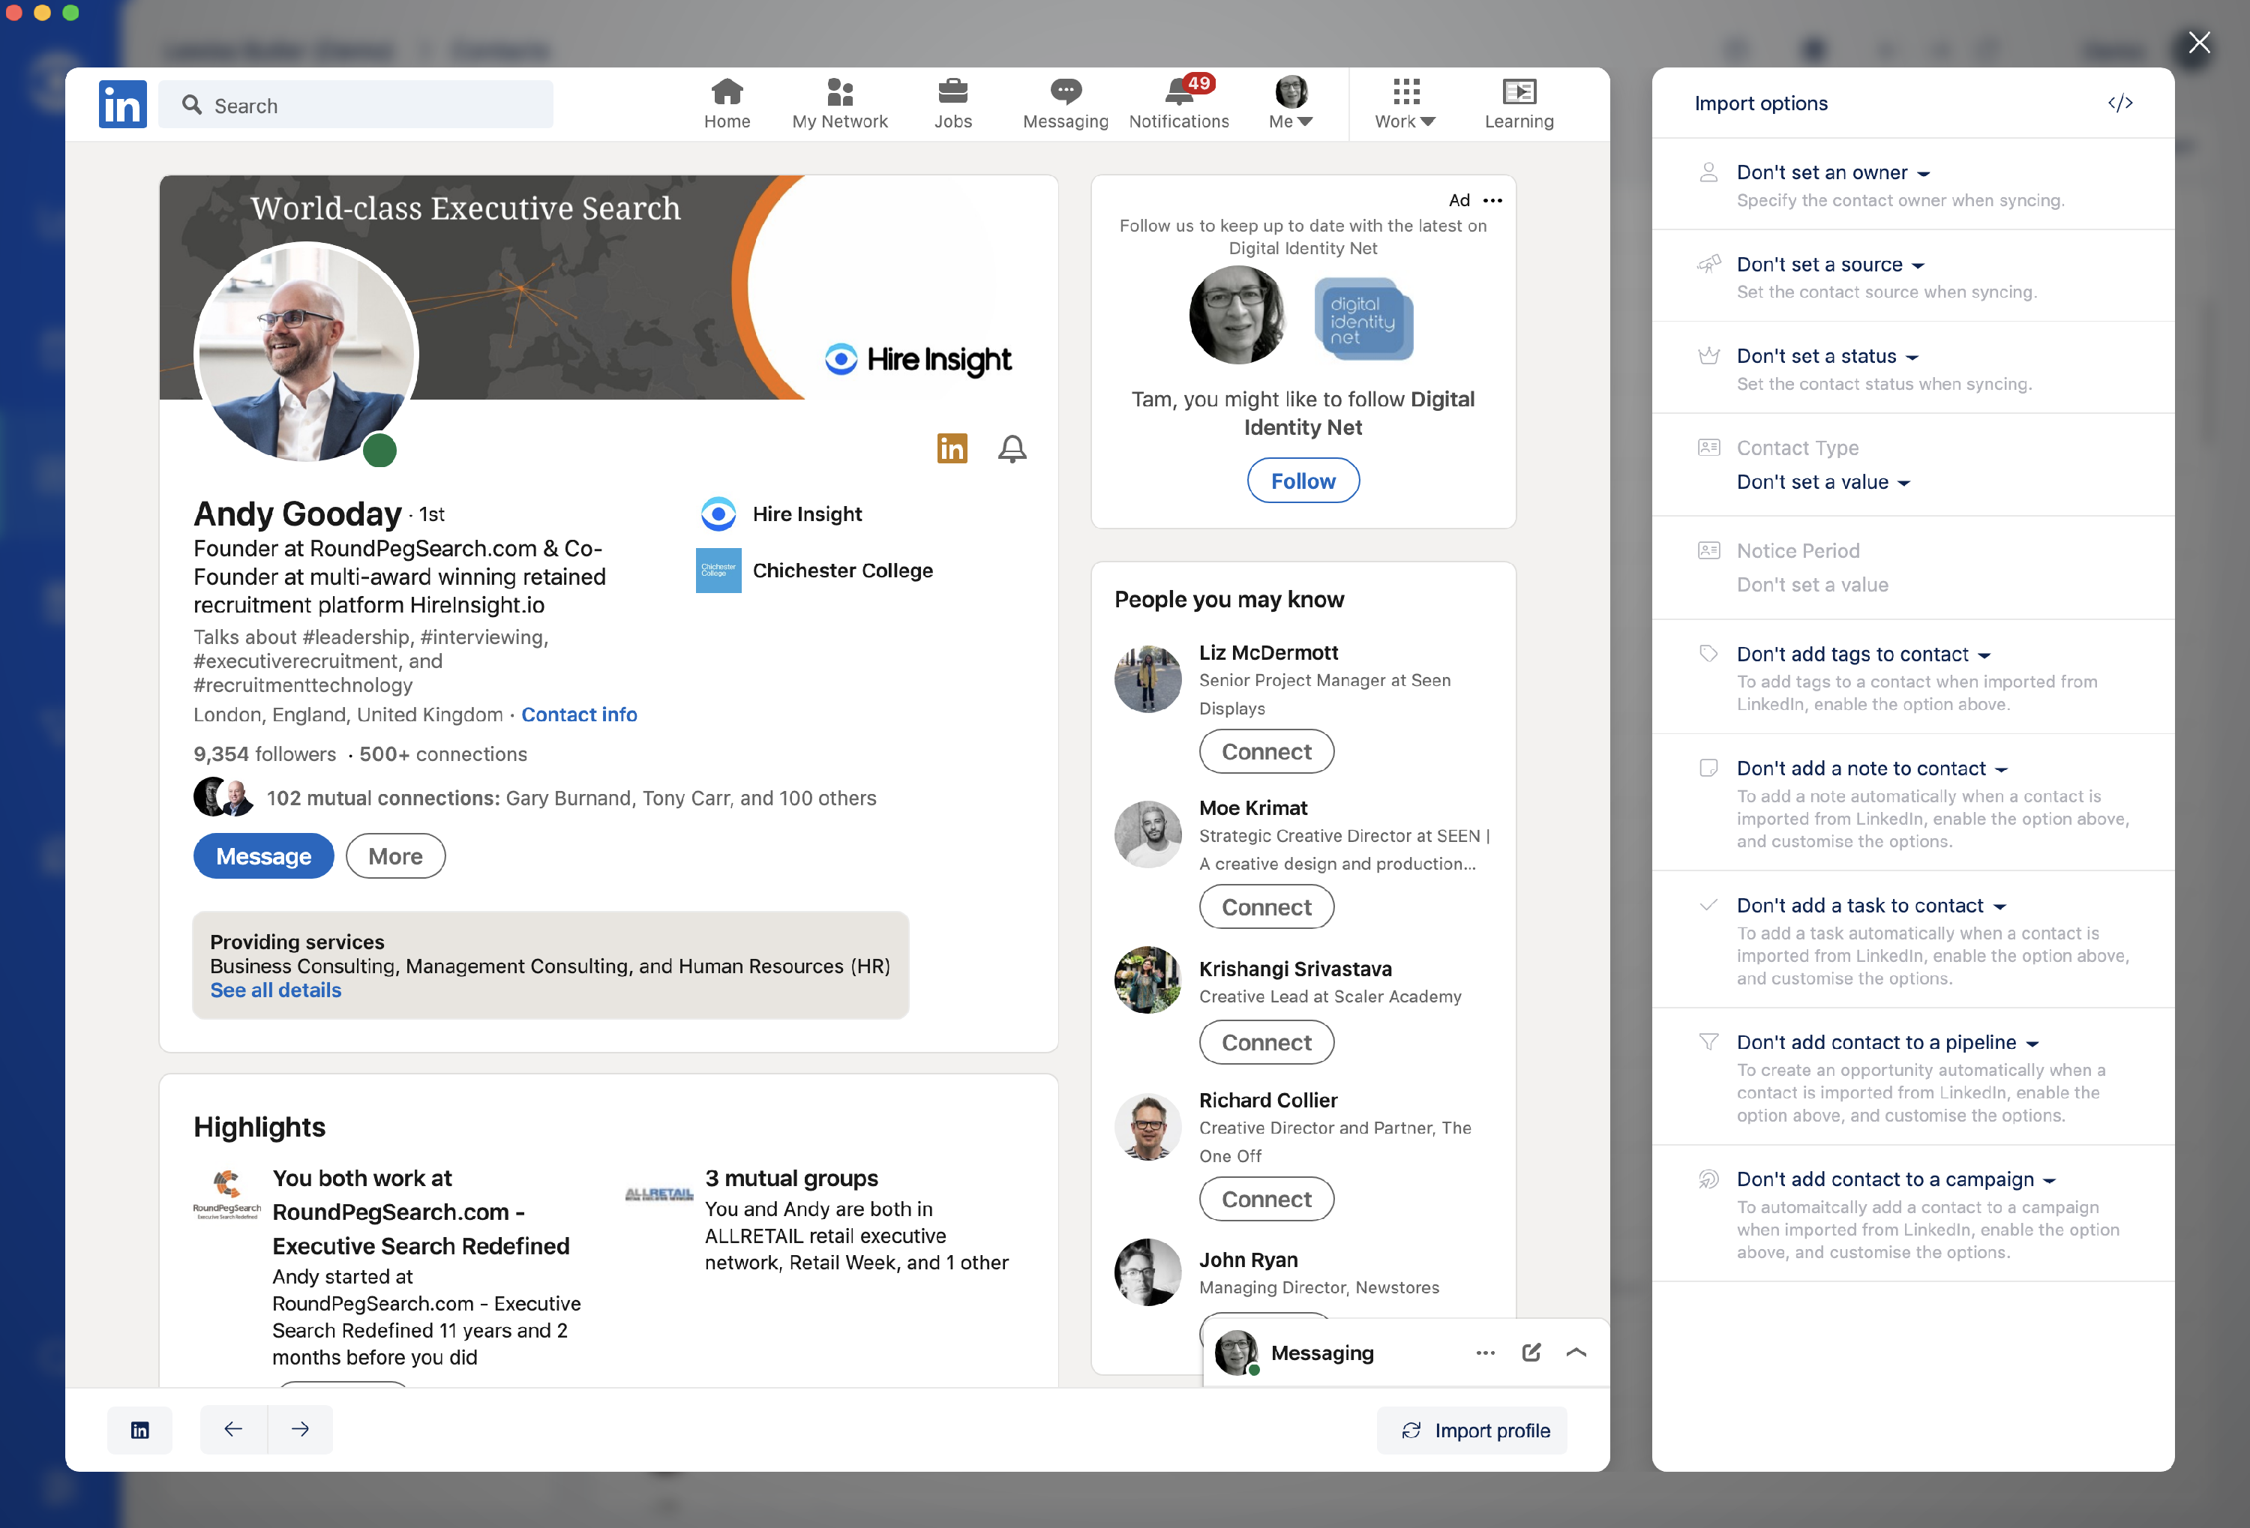
Task: Follow Digital Identity Net
Action: (x=1302, y=481)
